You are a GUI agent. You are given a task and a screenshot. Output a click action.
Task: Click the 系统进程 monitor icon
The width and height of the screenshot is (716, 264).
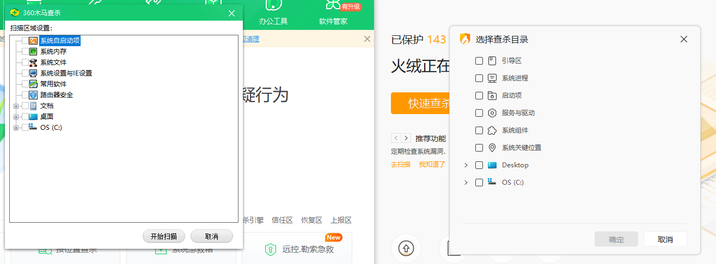[492, 78]
